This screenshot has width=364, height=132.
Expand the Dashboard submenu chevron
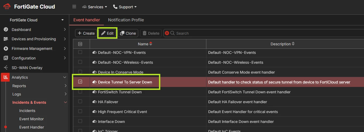[x=65, y=30]
